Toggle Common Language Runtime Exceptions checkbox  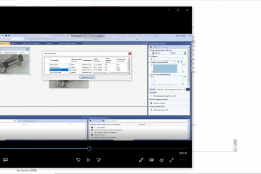point(92,130)
